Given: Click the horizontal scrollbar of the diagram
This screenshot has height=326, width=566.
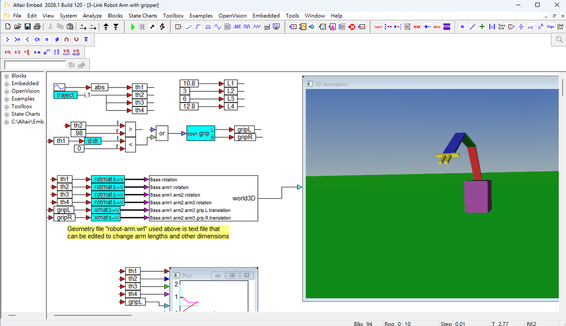Looking at the screenshot, I should tap(92, 315).
